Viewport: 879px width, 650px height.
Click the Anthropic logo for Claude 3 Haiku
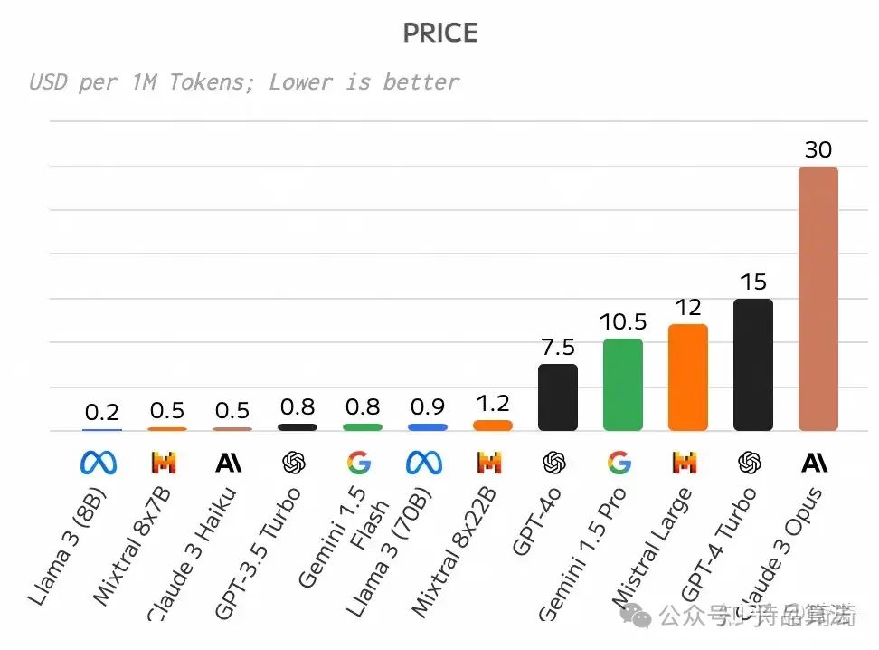[x=229, y=464]
